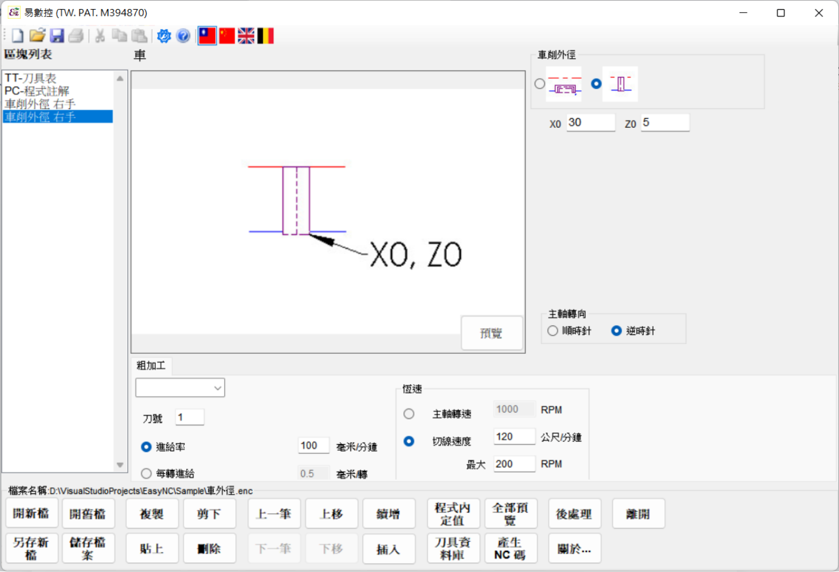This screenshot has height=572, width=839.
Task: Click the 離開 exit button
Action: pos(638,514)
